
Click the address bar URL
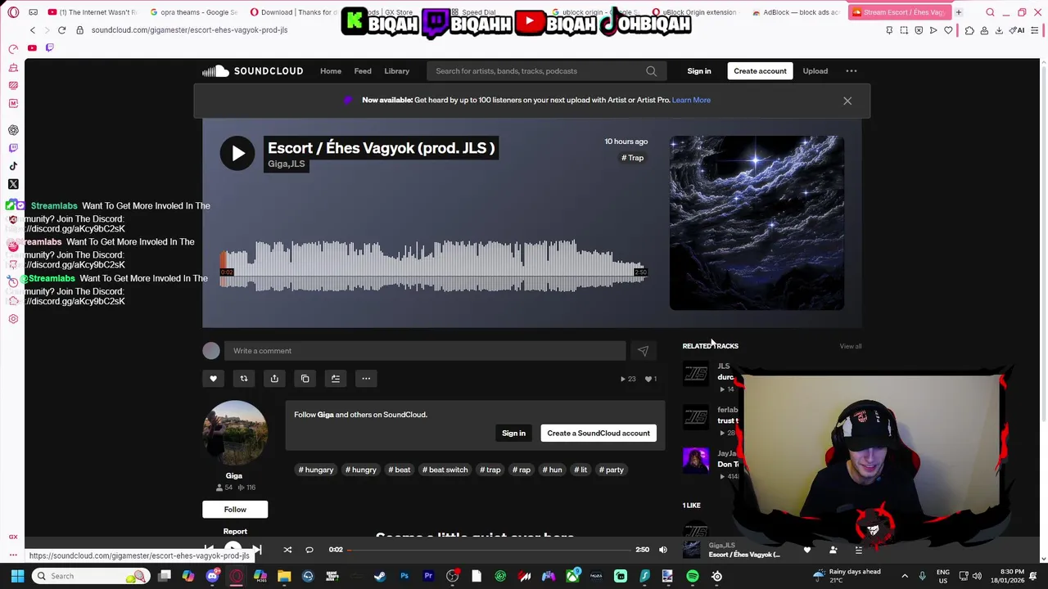click(x=189, y=30)
